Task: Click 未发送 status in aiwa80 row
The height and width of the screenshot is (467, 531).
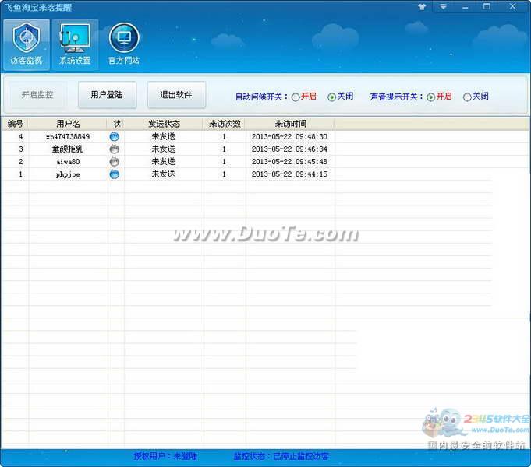Action: pos(163,162)
